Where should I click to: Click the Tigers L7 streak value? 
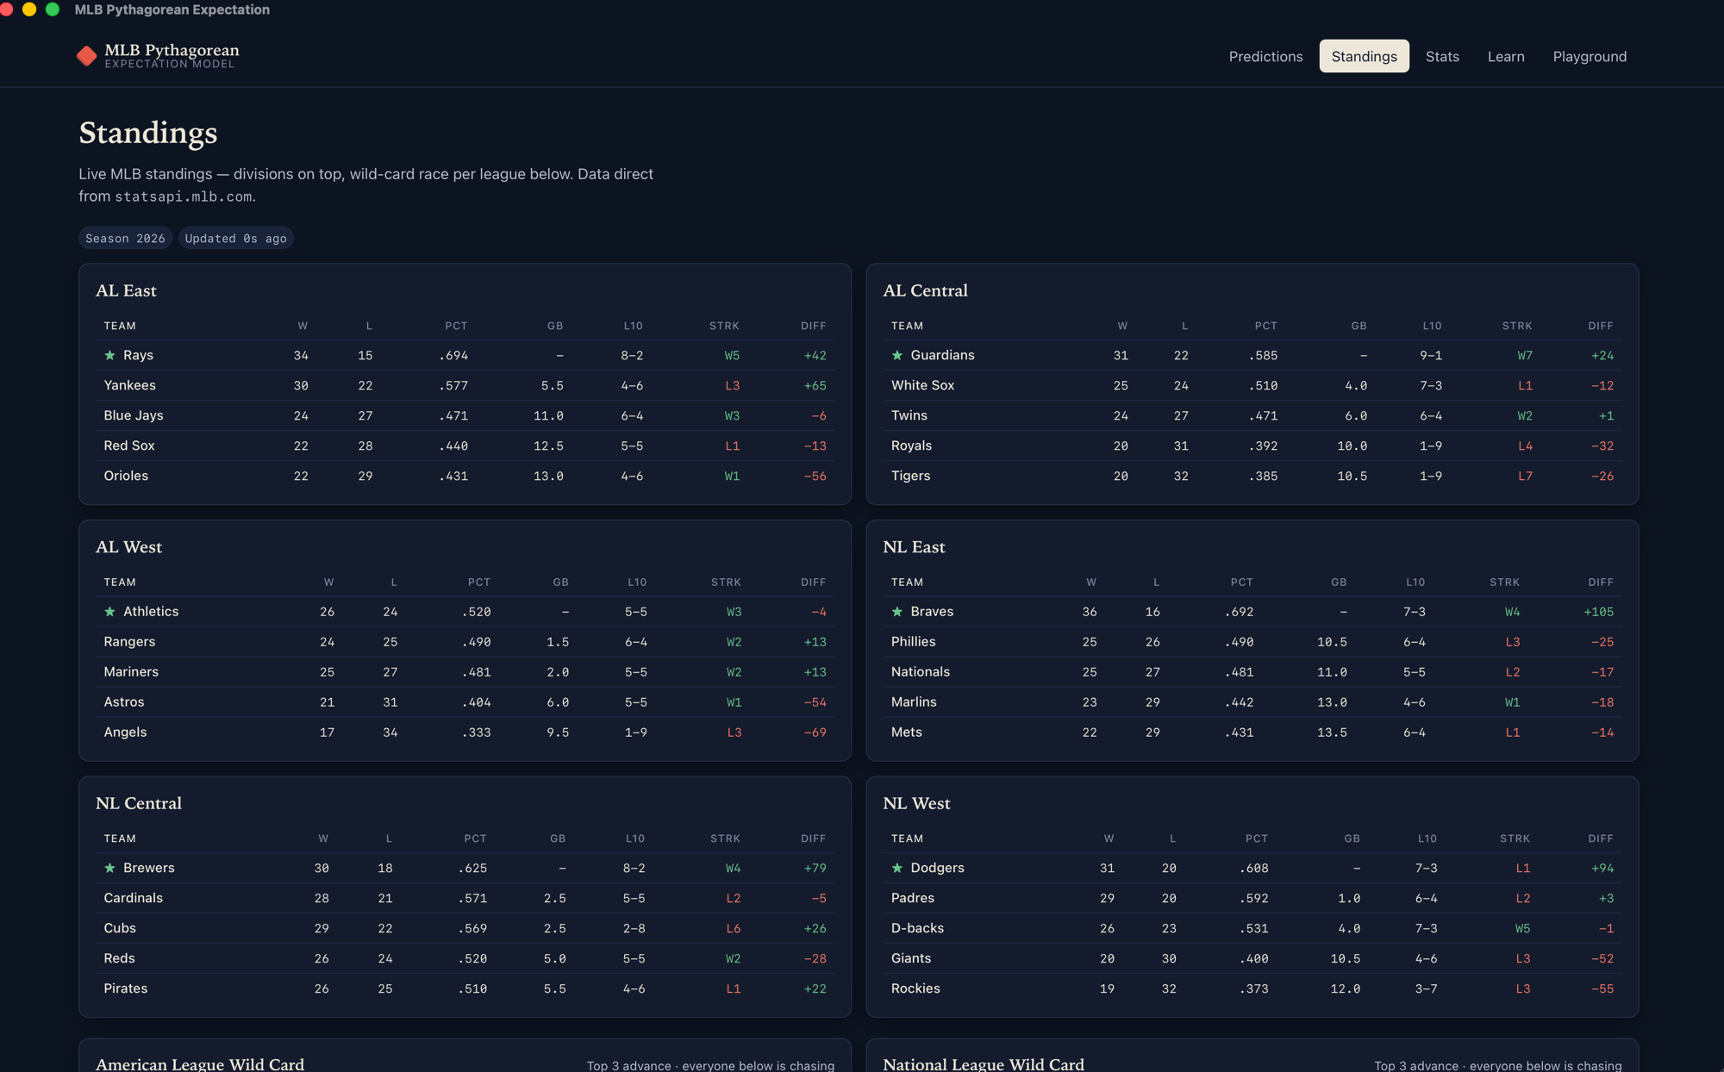coord(1525,476)
